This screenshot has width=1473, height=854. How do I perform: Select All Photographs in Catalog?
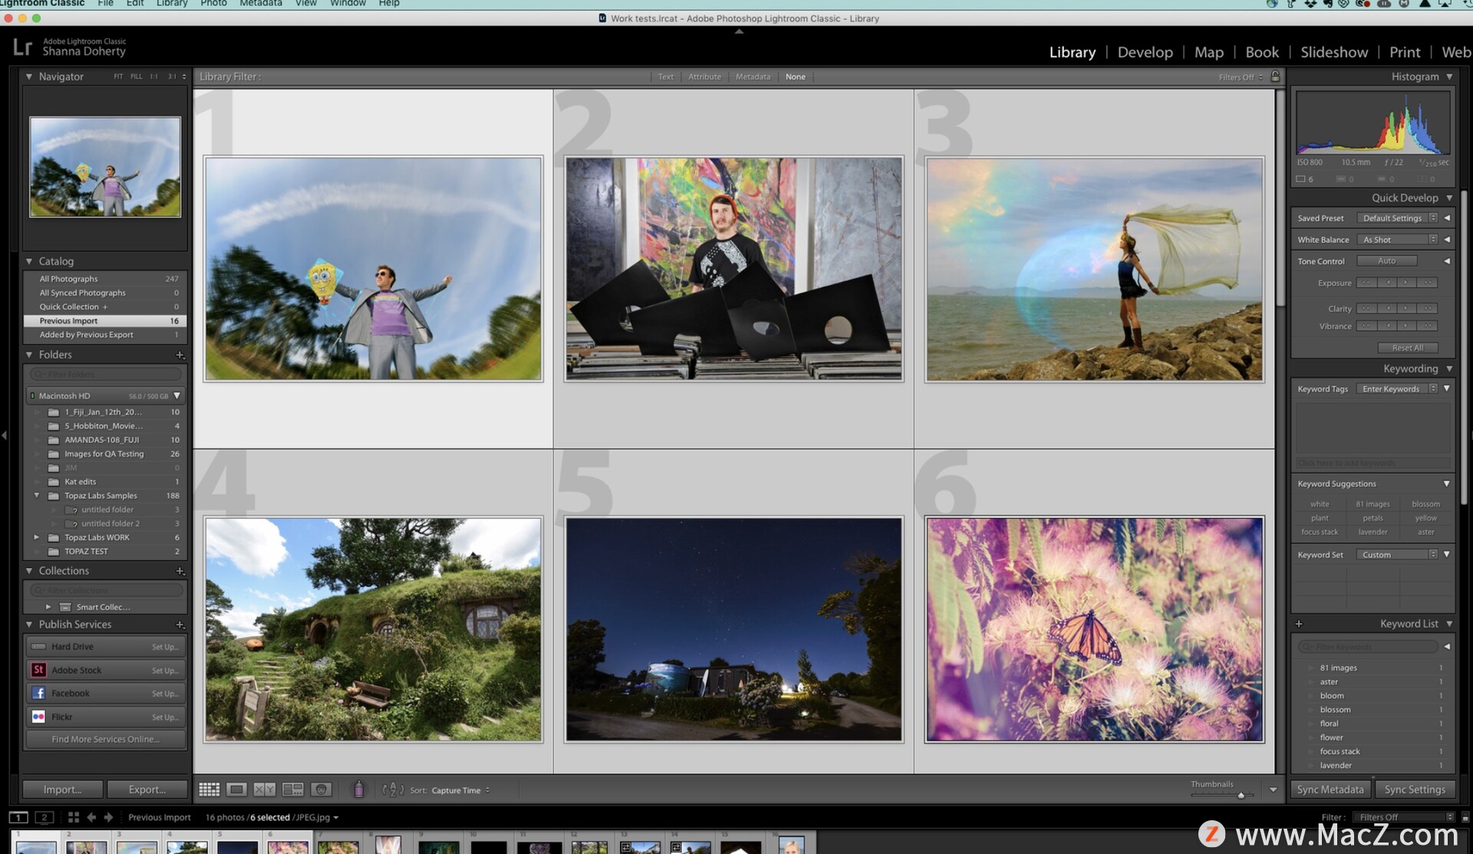pos(105,279)
